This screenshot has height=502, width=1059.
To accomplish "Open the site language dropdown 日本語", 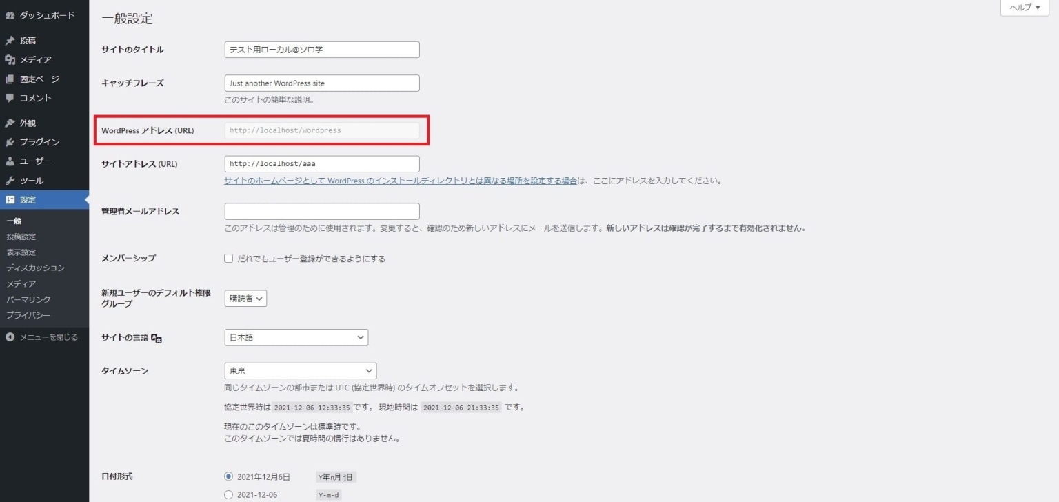I will (296, 337).
